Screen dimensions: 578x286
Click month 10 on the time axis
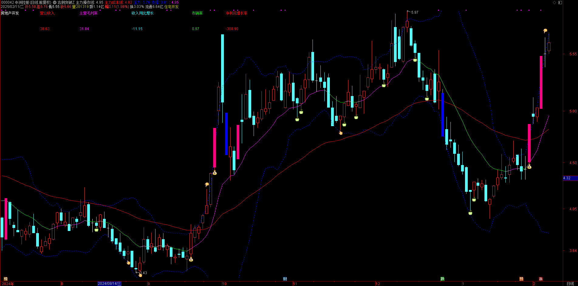pyautogui.click(x=224, y=284)
